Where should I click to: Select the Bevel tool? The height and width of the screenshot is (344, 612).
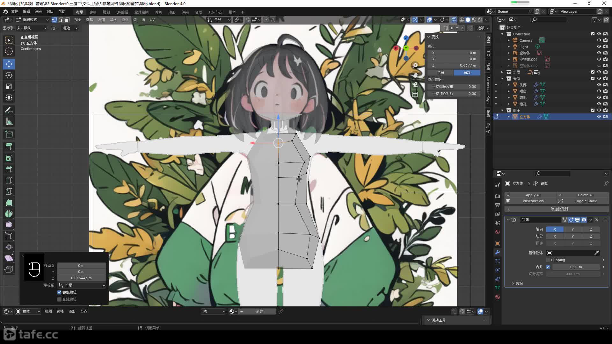[x=9, y=169]
